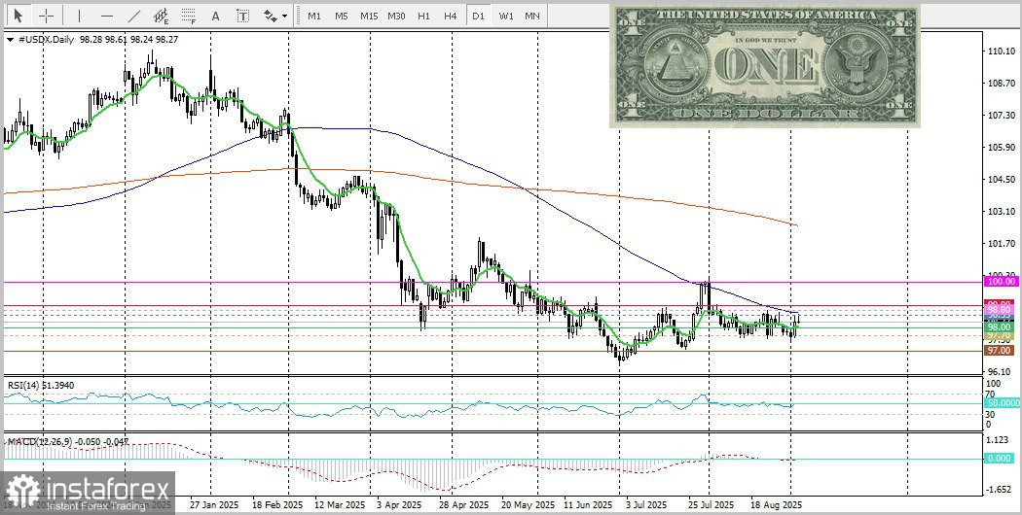
Task: Click the 20 May 2025 date label
Action: pyautogui.click(x=527, y=504)
